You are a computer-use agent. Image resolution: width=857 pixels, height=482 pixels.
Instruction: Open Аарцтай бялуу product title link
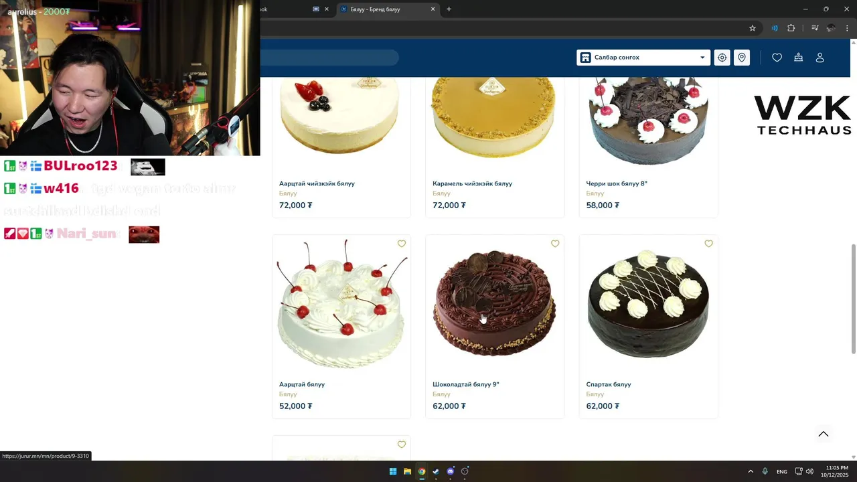(301, 384)
